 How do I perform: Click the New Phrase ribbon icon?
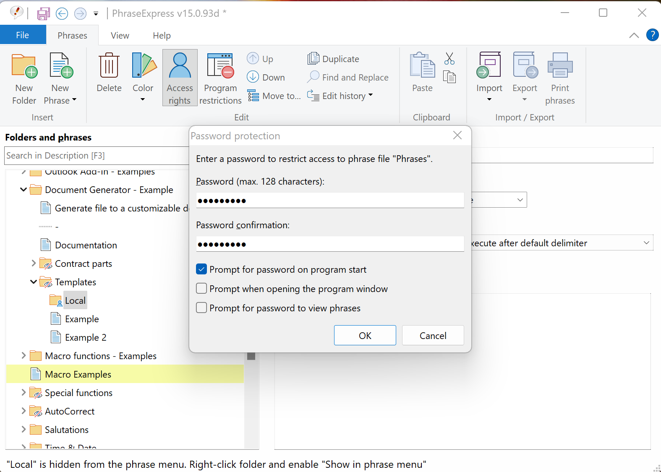[x=61, y=66]
